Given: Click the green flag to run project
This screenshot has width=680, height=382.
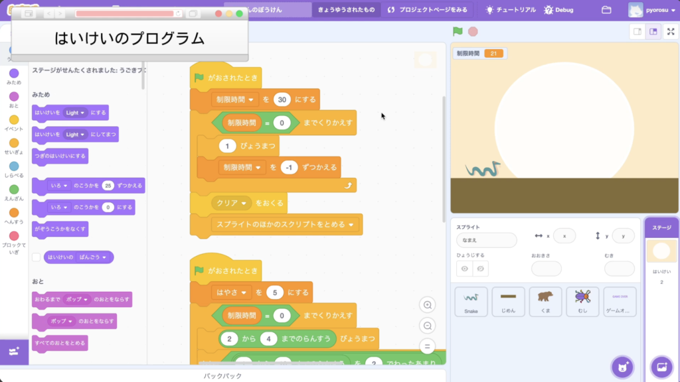Looking at the screenshot, I should click(458, 31).
